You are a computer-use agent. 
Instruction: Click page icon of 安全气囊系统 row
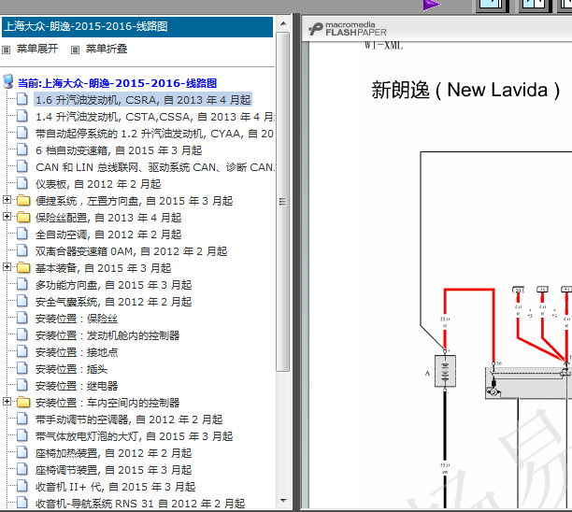22,301
